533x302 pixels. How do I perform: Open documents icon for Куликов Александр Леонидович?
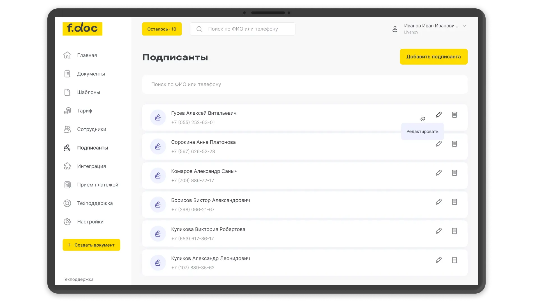(x=454, y=260)
